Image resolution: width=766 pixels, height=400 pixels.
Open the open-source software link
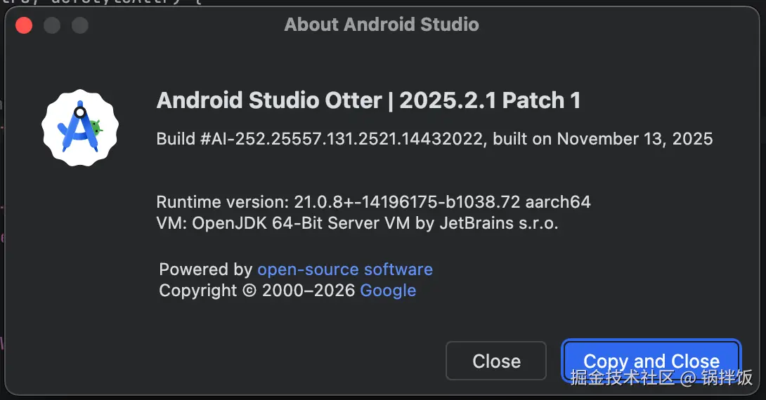[344, 269]
